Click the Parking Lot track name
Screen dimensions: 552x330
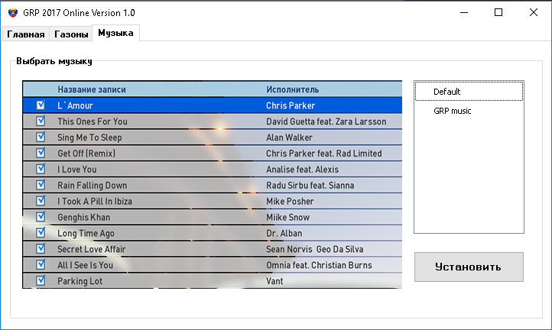tap(80, 281)
